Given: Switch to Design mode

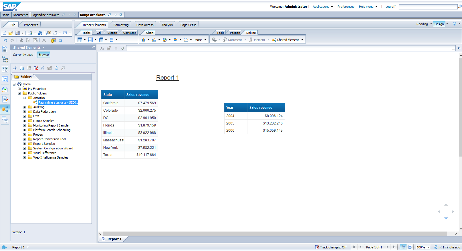Looking at the screenshot, I should point(439,24).
